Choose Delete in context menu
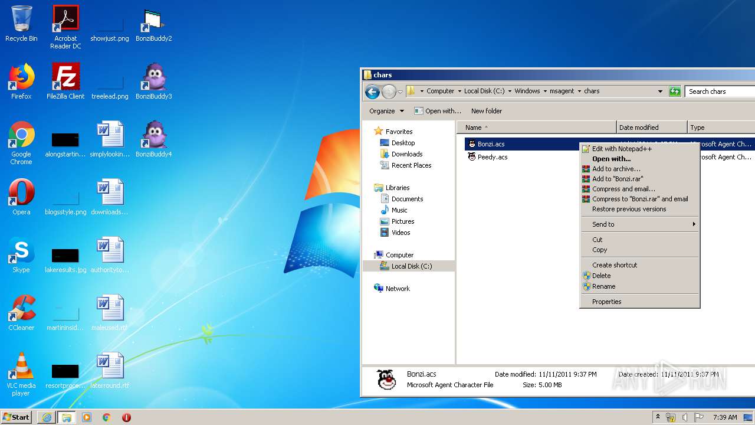The image size is (755, 425). point(640,276)
